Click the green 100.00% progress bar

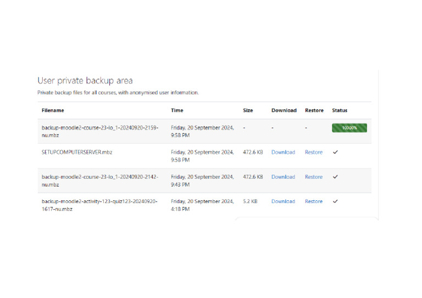(x=349, y=128)
